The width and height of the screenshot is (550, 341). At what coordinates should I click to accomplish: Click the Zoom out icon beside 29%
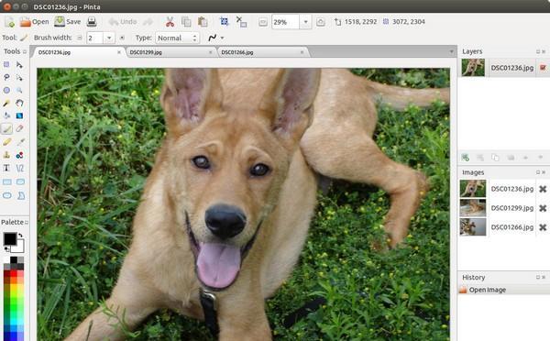pos(263,22)
